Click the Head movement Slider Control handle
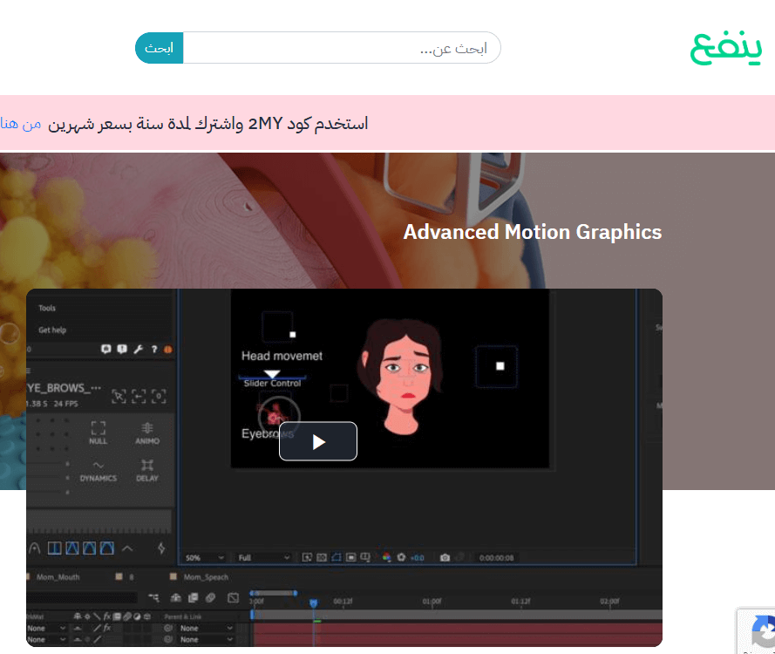775x654 pixels. coord(272,373)
